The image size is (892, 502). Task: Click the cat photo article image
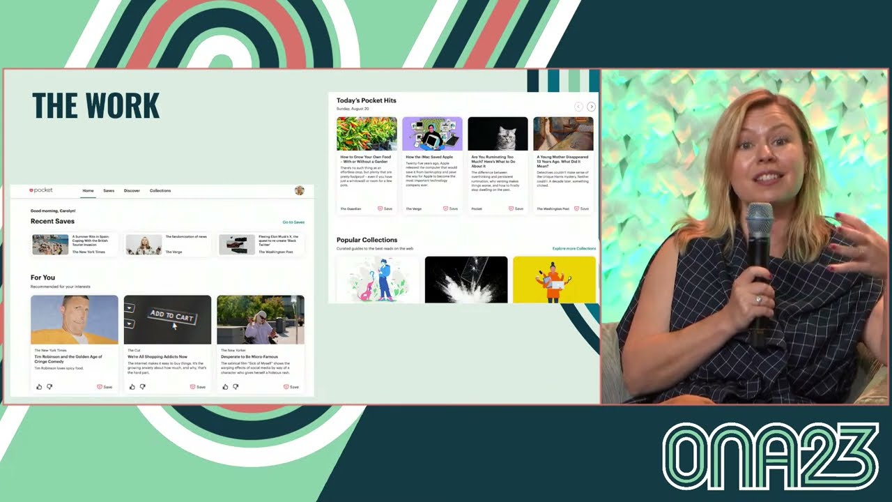498,134
